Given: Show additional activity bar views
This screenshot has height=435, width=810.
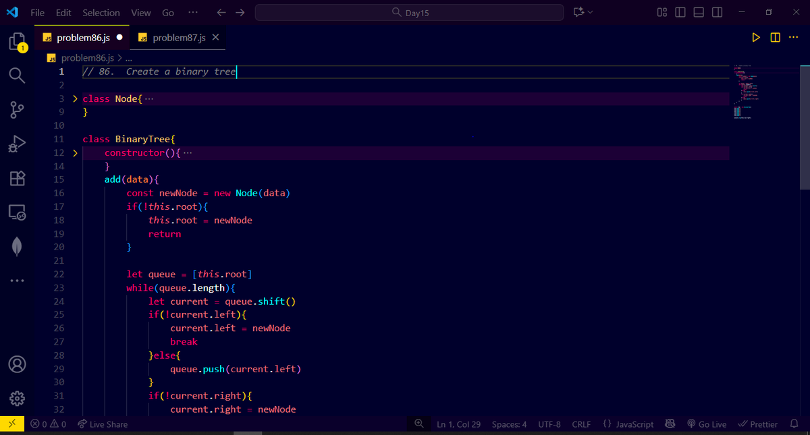Looking at the screenshot, I should 17,280.
